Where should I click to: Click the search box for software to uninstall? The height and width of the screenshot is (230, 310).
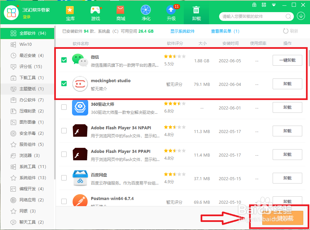click(253, 17)
